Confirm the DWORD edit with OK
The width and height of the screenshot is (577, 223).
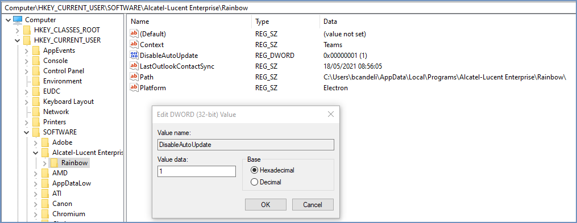click(265, 205)
